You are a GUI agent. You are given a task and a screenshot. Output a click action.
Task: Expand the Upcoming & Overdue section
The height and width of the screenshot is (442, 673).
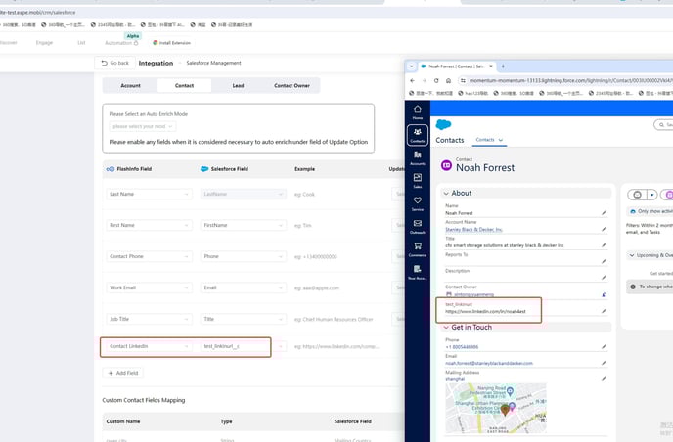pyautogui.click(x=631, y=255)
